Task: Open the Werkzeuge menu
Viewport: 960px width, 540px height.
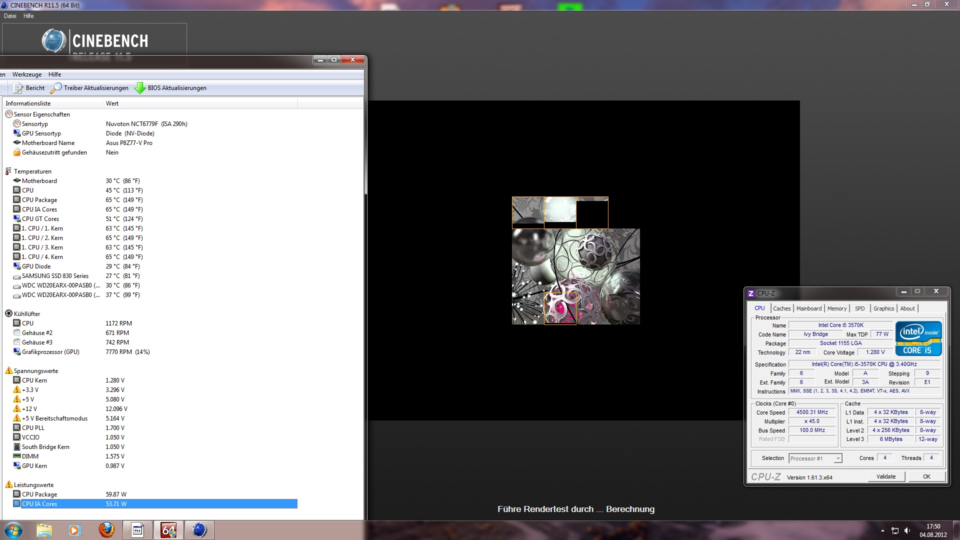Action: [x=27, y=74]
